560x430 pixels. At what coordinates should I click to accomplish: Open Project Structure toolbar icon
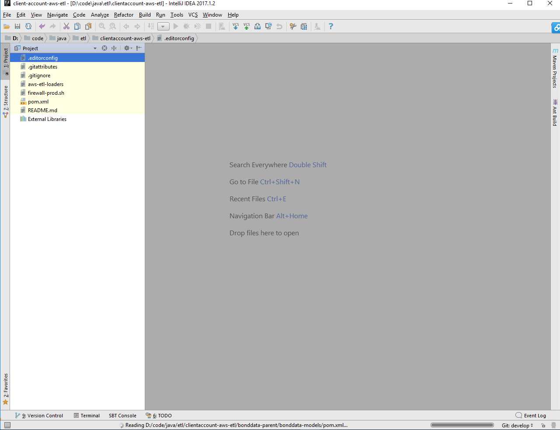(x=304, y=27)
